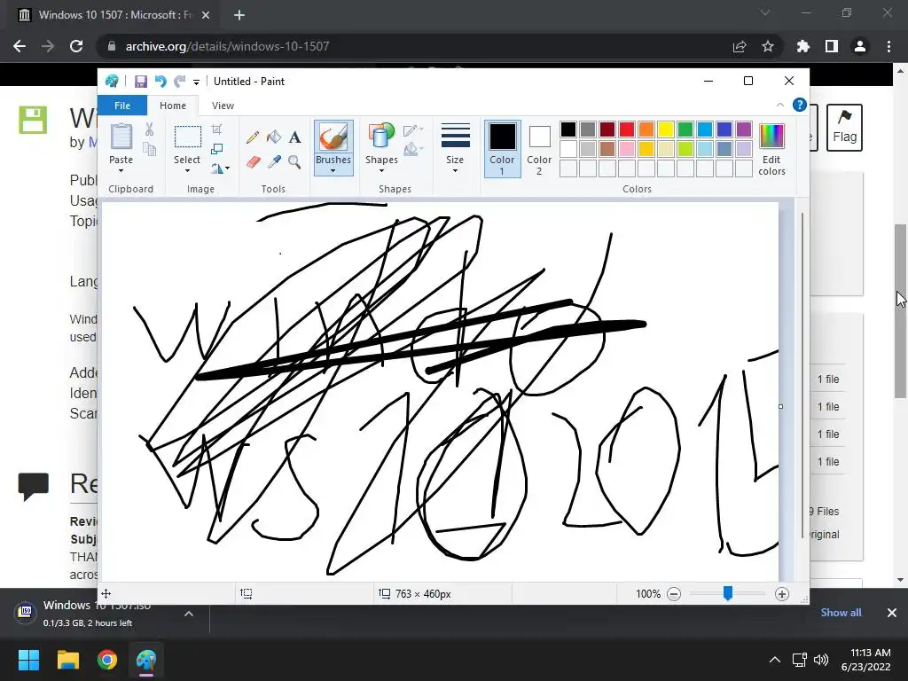Open Edit colors dialog
Viewport: 908px width, 681px height.
coord(771,149)
